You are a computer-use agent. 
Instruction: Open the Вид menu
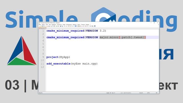[x=50, y=25]
